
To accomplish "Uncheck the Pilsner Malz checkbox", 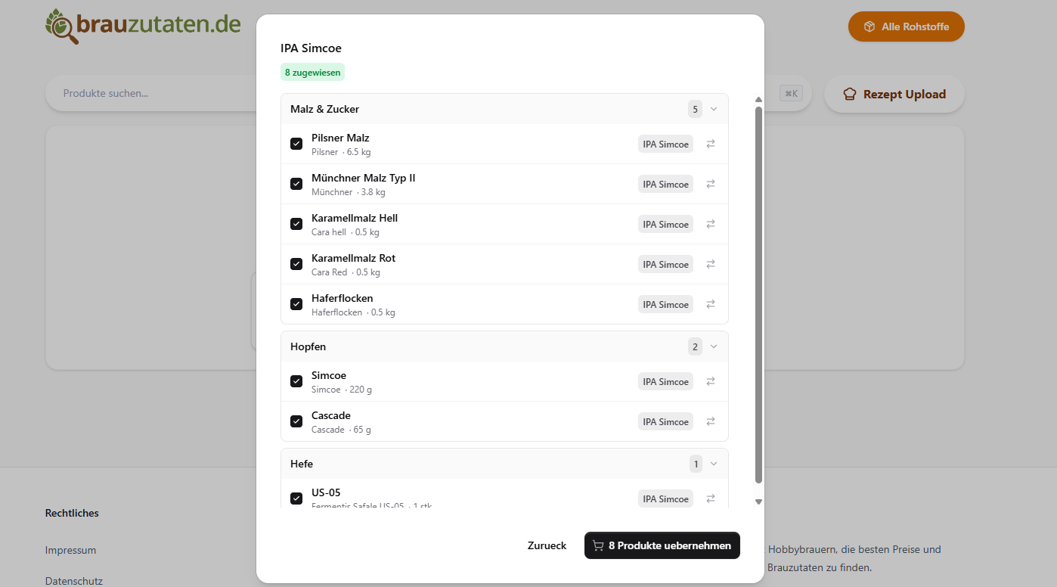I will pyautogui.click(x=296, y=144).
